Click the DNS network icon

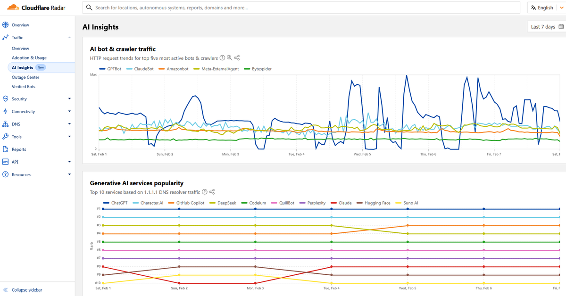[x=6, y=124]
